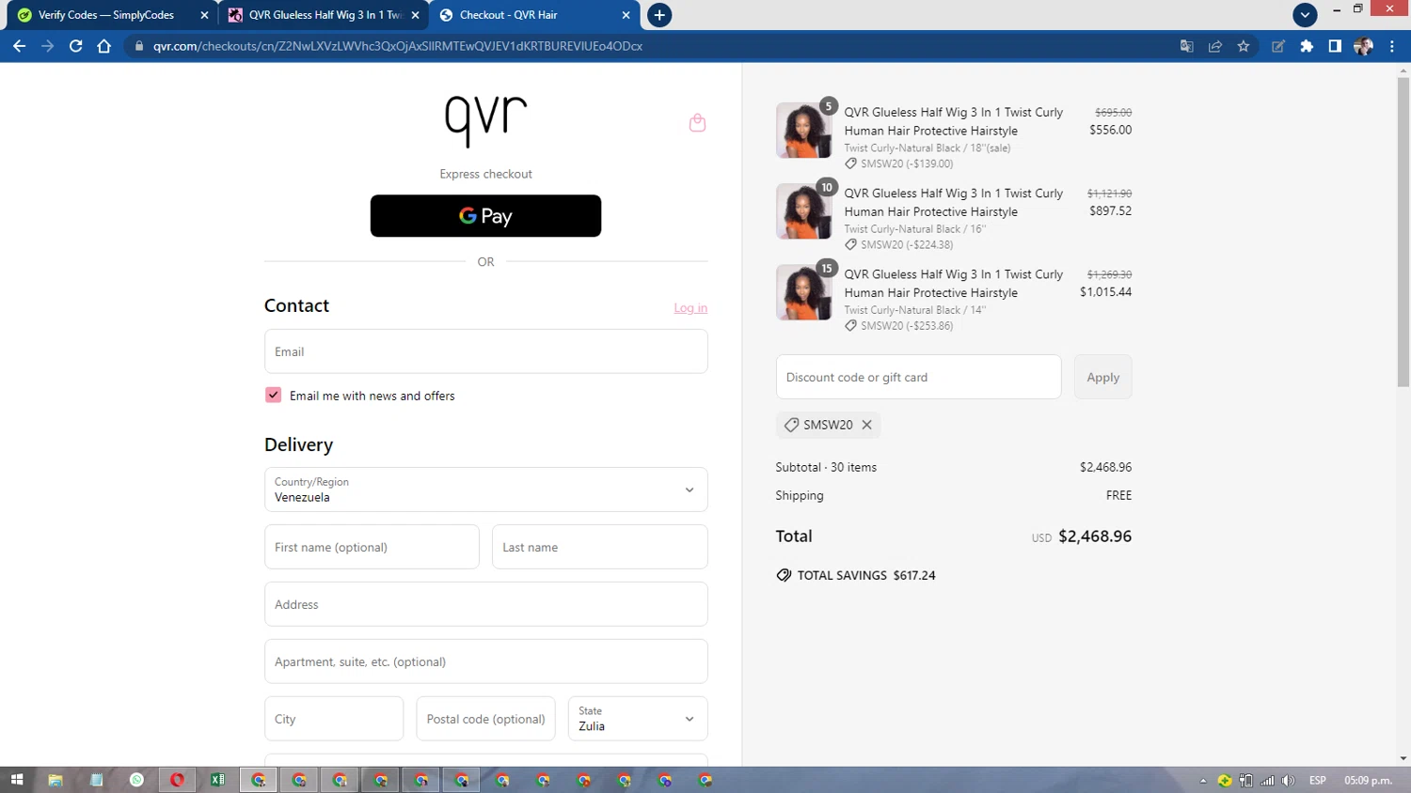Screen dimensions: 1411x793
Task: Select the Checkout - QVR Hair tab
Action: point(527,15)
